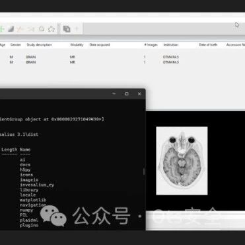Click the 'salius 3.1\dist' path line in terminal
The image size is (245, 245).
pos(19,134)
